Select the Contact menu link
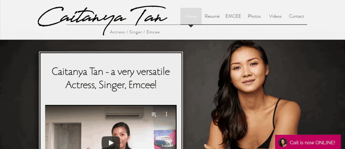345x149 pixels. (x=296, y=16)
